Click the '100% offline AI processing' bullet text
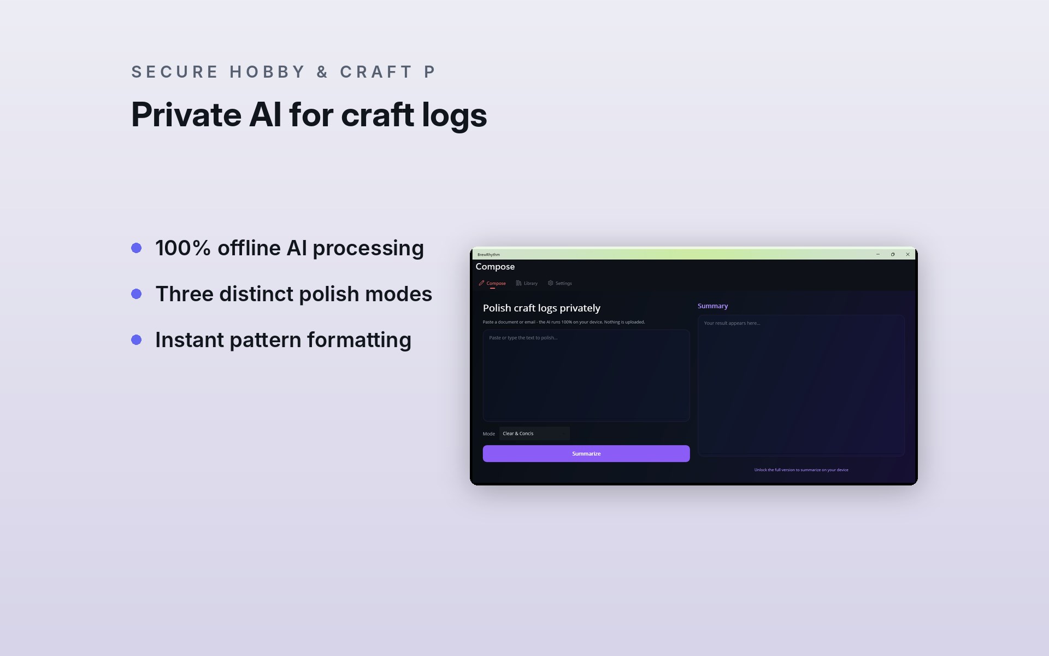1049x656 pixels. point(290,248)
